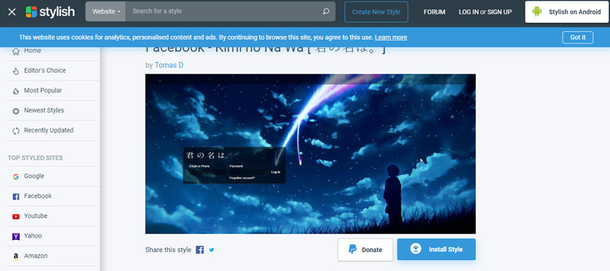Screen dimensions: 610x271
Task: Select the PayPal logo icon
Action: [x=353, y=249]
